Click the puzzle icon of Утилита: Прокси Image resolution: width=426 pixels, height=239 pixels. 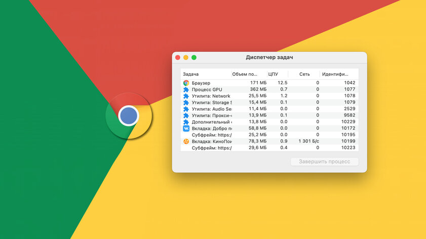(x=186, y=115)
